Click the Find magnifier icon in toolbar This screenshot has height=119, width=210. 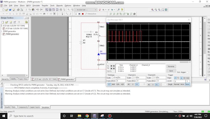(x=119, y=10)
